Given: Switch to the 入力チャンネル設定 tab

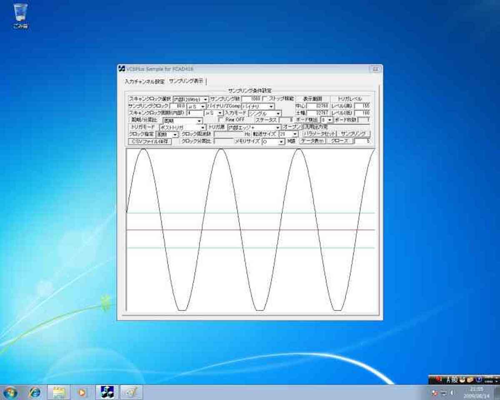Looking at the screenshot, I should click(x=145, y=82).
